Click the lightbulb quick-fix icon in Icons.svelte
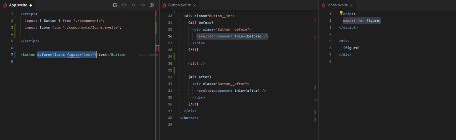 [341, 13]
